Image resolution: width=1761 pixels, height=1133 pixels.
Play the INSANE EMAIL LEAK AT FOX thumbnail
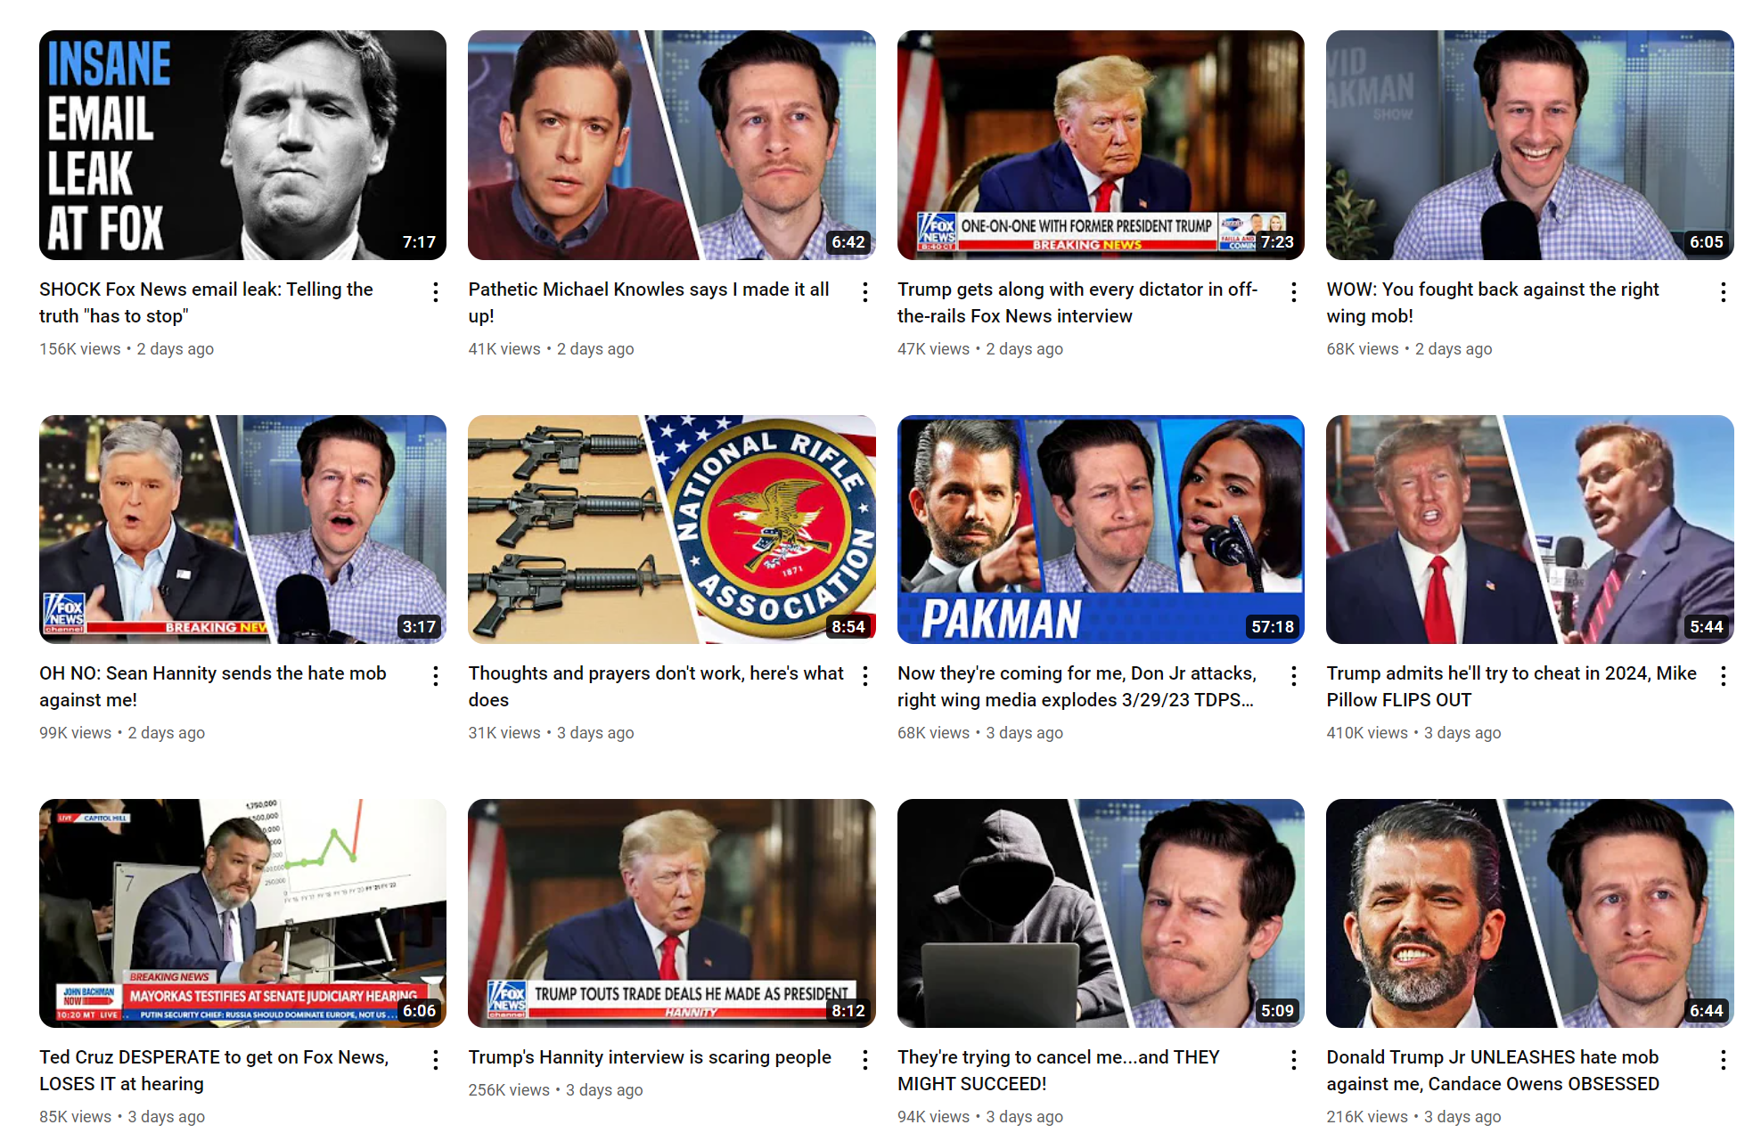242,145
